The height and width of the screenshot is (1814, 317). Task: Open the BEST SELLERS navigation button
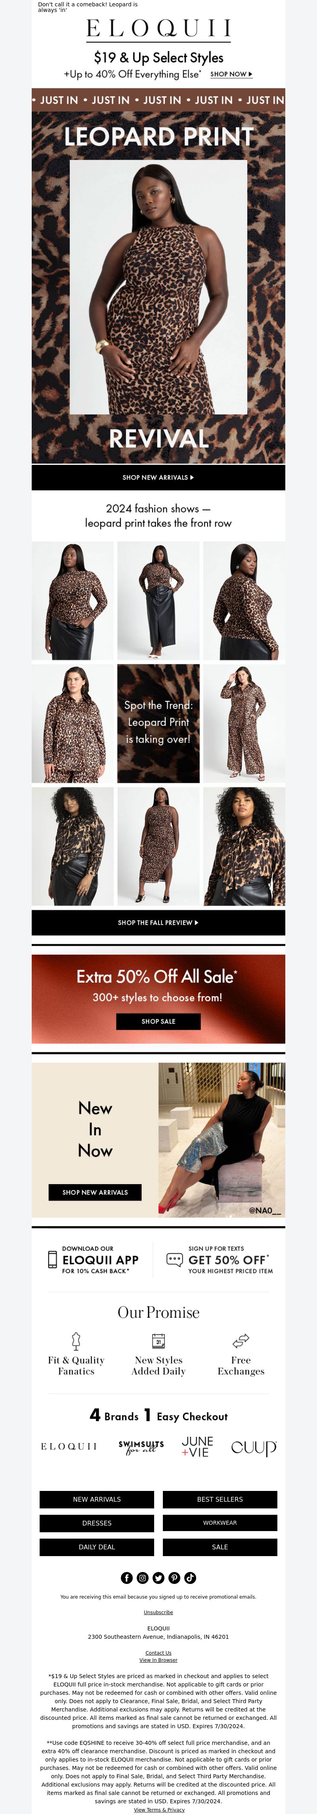[220, 1499]
